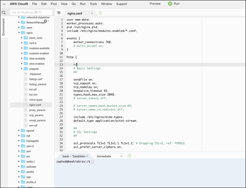Screen dimensions: 246x188
Task: Click the client_certs folder icon
Action: [26, 38]
